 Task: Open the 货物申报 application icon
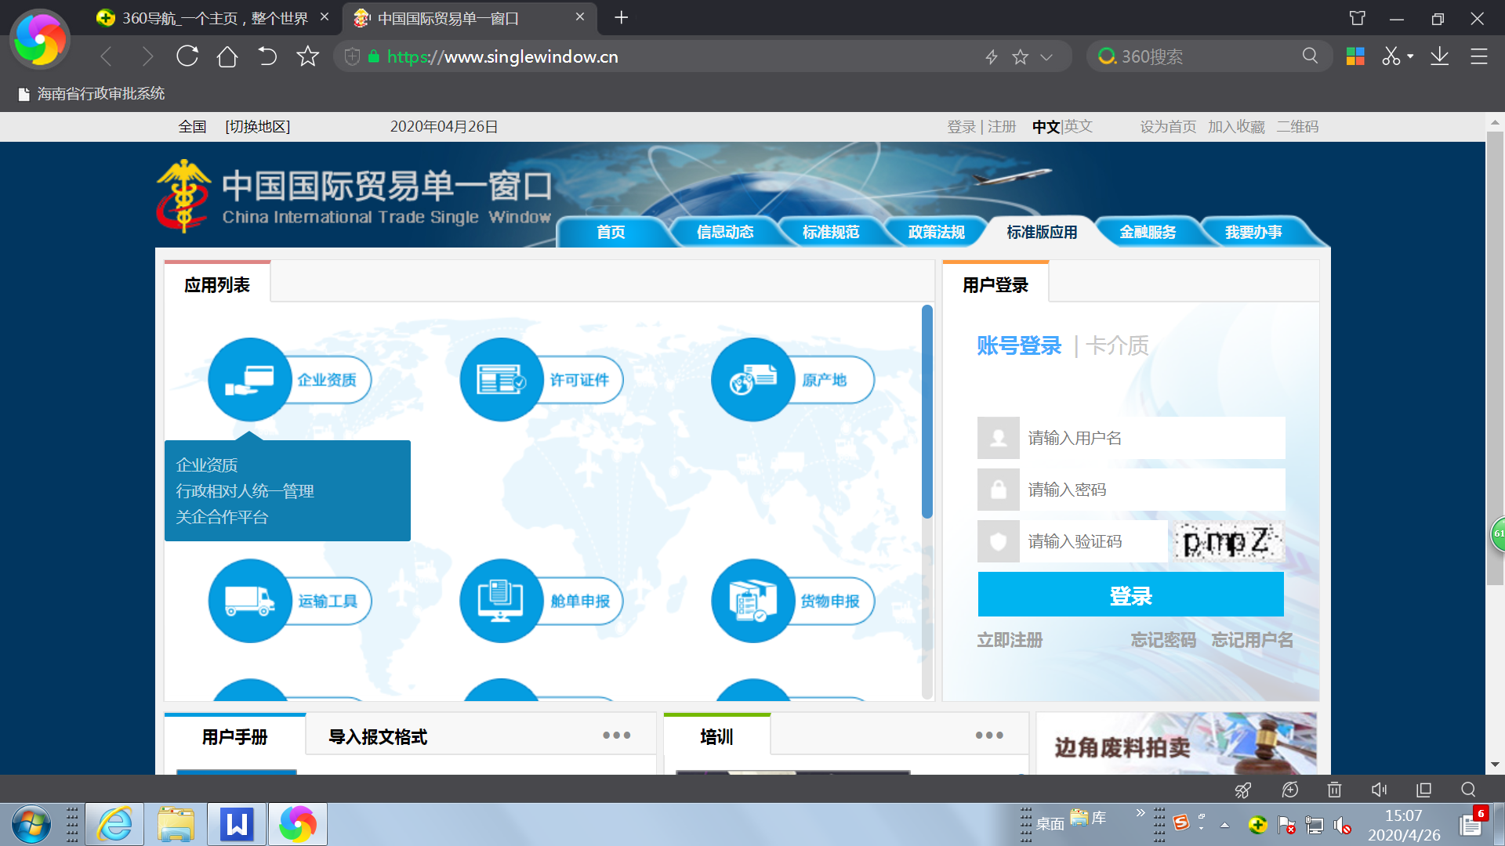tap(752, 602)
